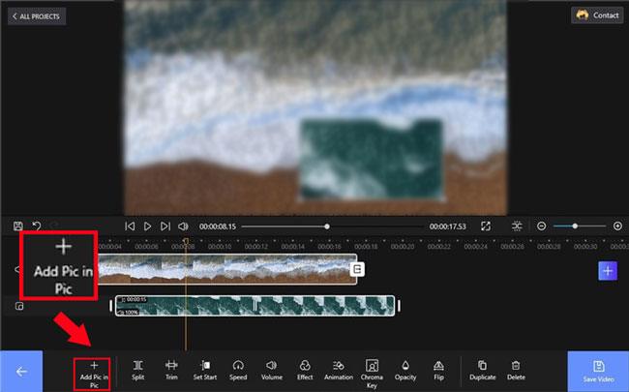Viewport: 629px width, 392px height.
Task: Flip the selected clip
Action: tap(439, 371)
